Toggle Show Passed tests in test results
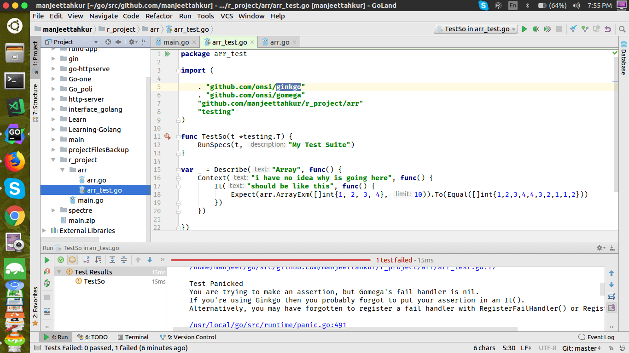 (60, 260)
